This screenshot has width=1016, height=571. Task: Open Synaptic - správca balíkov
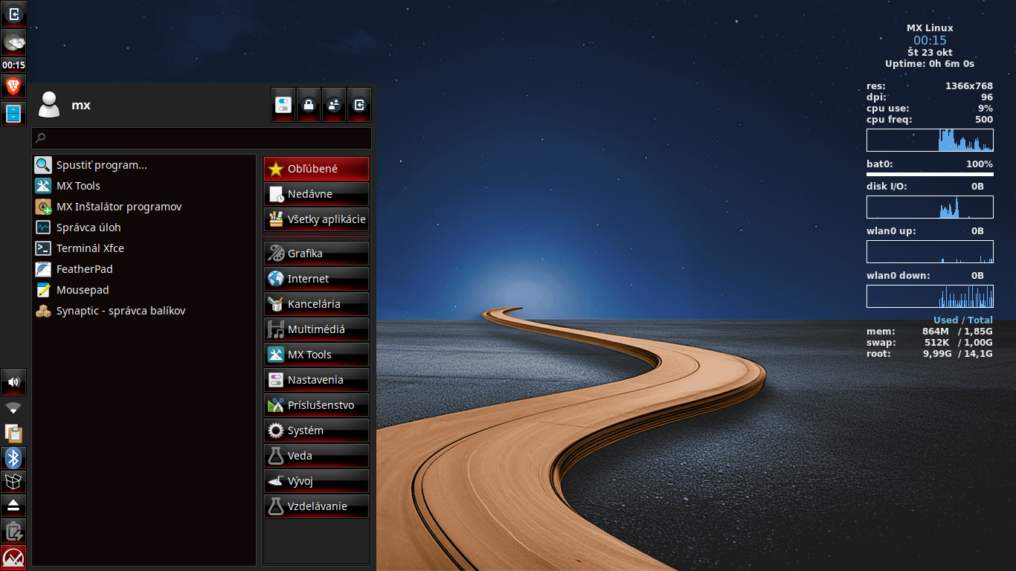click(x=144, y=311)
